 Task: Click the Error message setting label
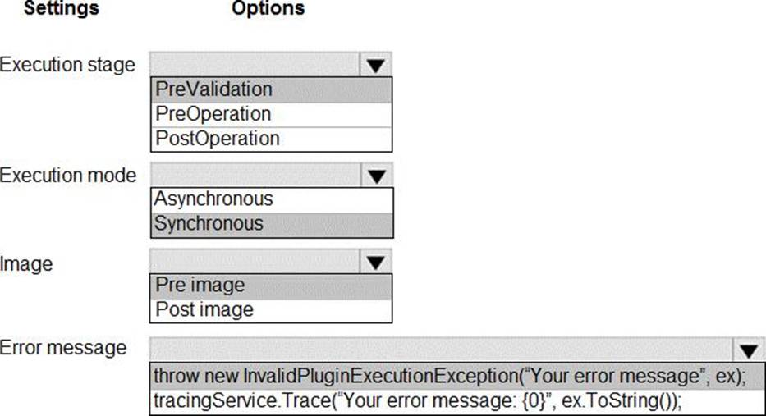click(x=63, y=347)
